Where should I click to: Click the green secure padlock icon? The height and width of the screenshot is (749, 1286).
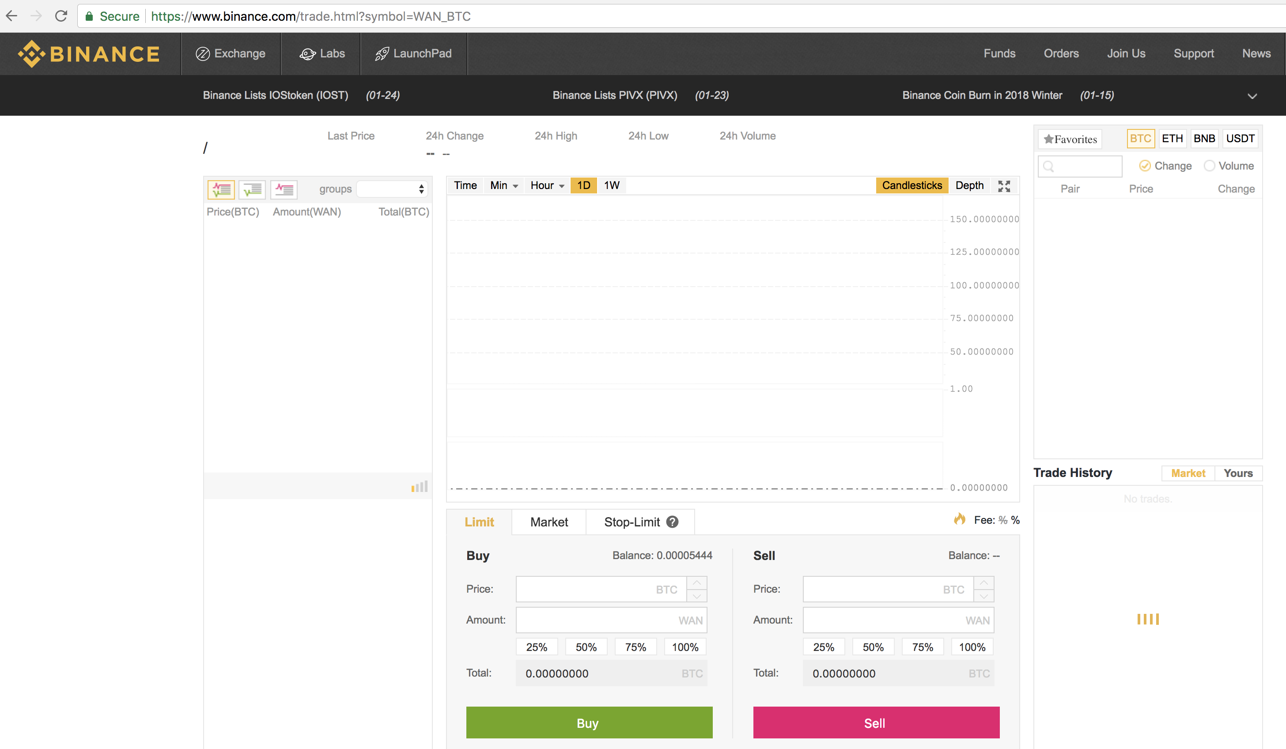pyautogui.click(x=89, y=16)
